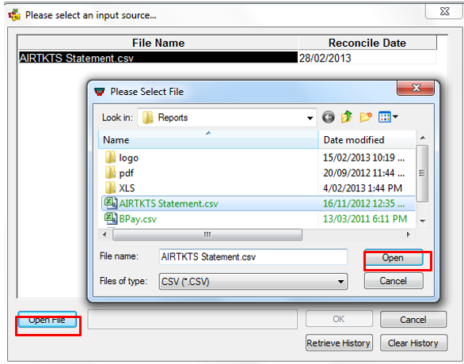Click the '15/02/2013 10:19' date of logo folder
464x364 pixels.
click(x=363, y=157)
